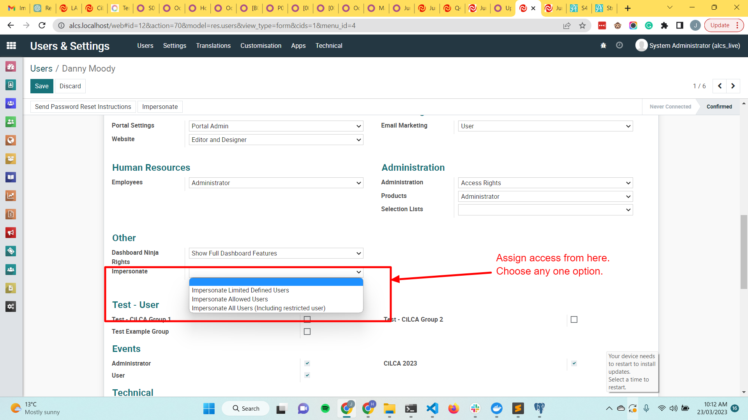Viewport: 748px width, 420px height.
Task: Toggle the CILCA 2023 events checkbox
Action: point(574,363)
